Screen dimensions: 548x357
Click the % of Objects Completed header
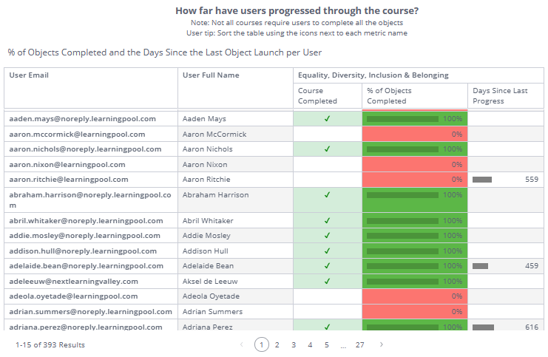point(389,95)
